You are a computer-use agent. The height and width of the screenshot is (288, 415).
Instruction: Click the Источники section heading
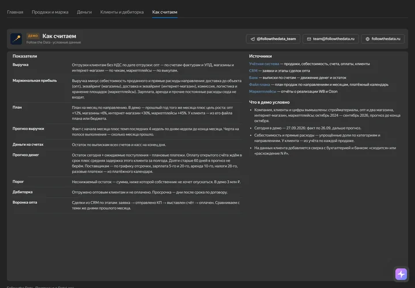(260, 56)
